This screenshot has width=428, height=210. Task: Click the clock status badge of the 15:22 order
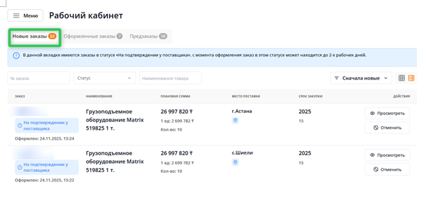47,167
